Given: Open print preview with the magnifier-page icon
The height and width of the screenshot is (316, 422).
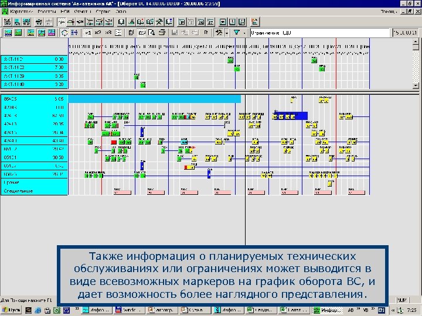Looking at the screenshot, I should [x=152, y=33].
